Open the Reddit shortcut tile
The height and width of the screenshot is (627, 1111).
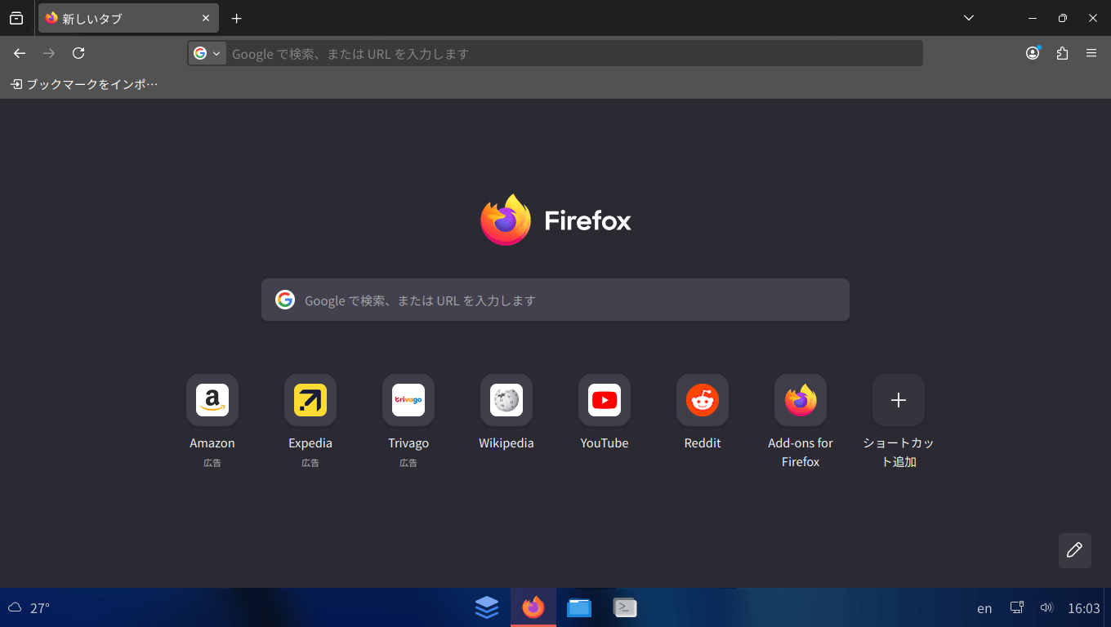(x=703, y=400)
